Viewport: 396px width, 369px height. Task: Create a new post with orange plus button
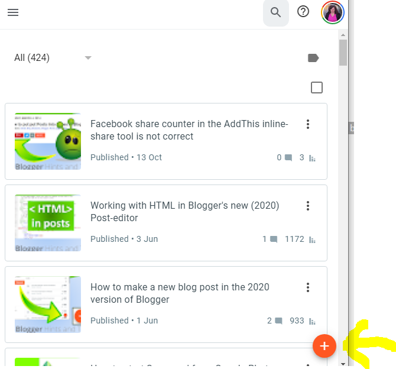click(324, 346)
